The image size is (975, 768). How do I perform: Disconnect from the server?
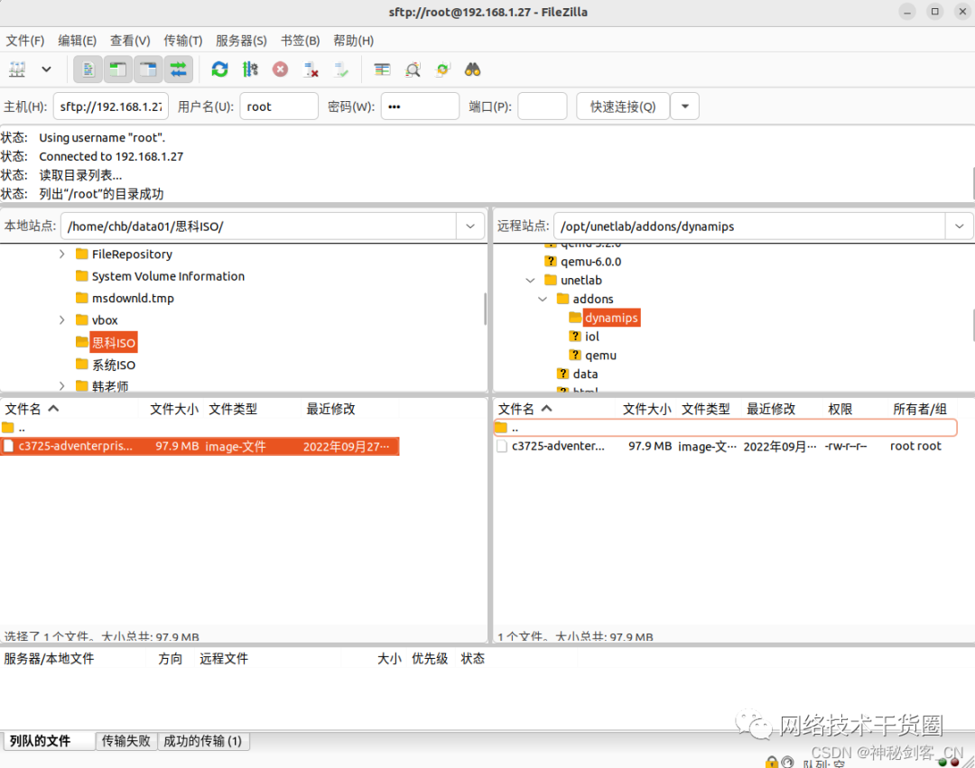311,69
